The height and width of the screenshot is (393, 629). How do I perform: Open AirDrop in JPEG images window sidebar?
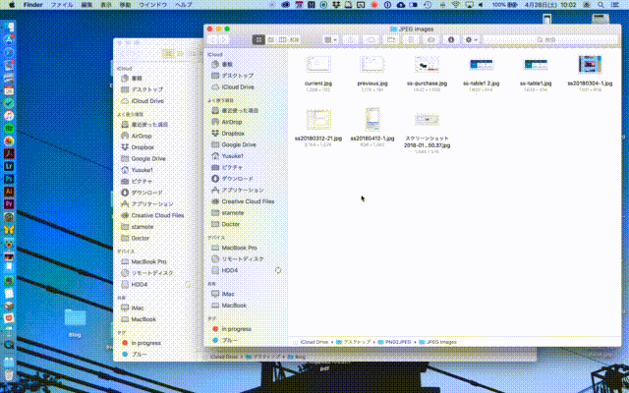click(x=232, y=121)
